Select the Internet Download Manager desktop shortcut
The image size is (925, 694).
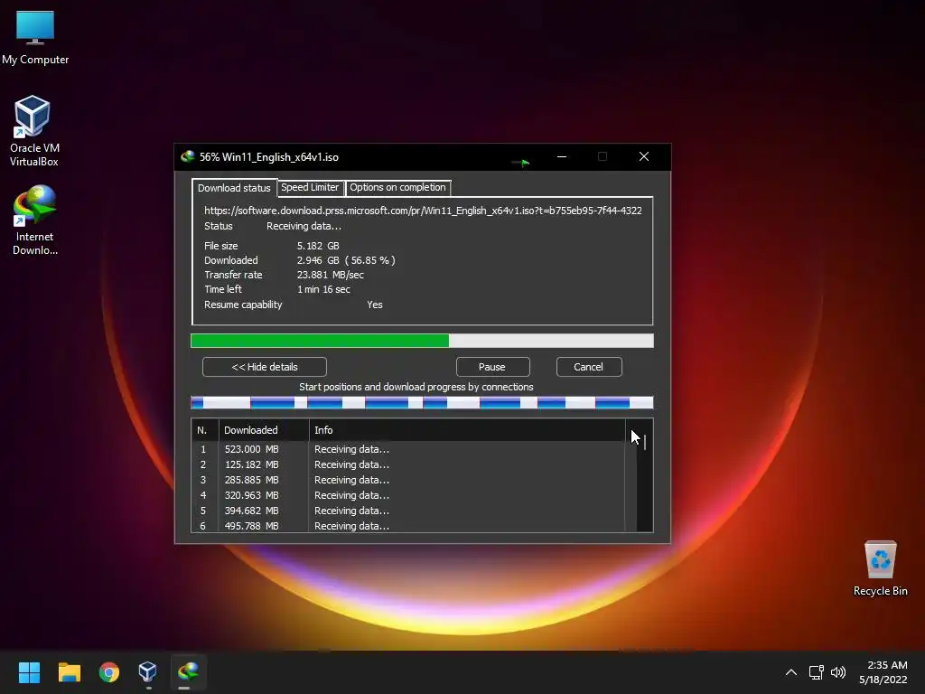pos(35,220)
